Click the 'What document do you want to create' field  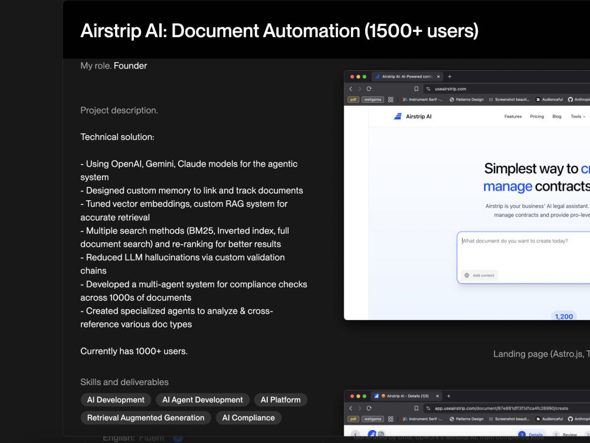coord(523,258)
